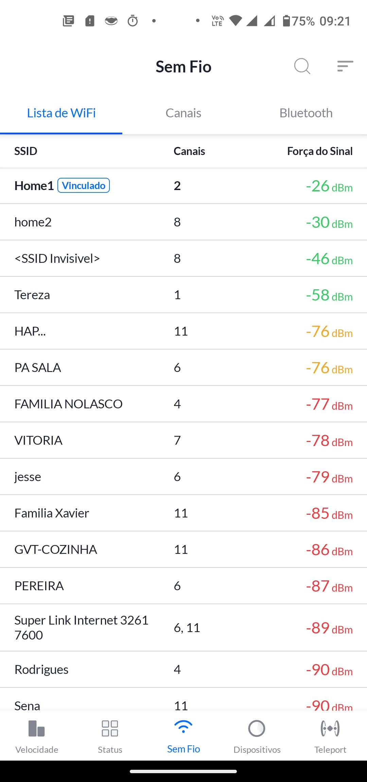Click the Força do Sinal column header

pyautogui.click(x=320, y=151)
